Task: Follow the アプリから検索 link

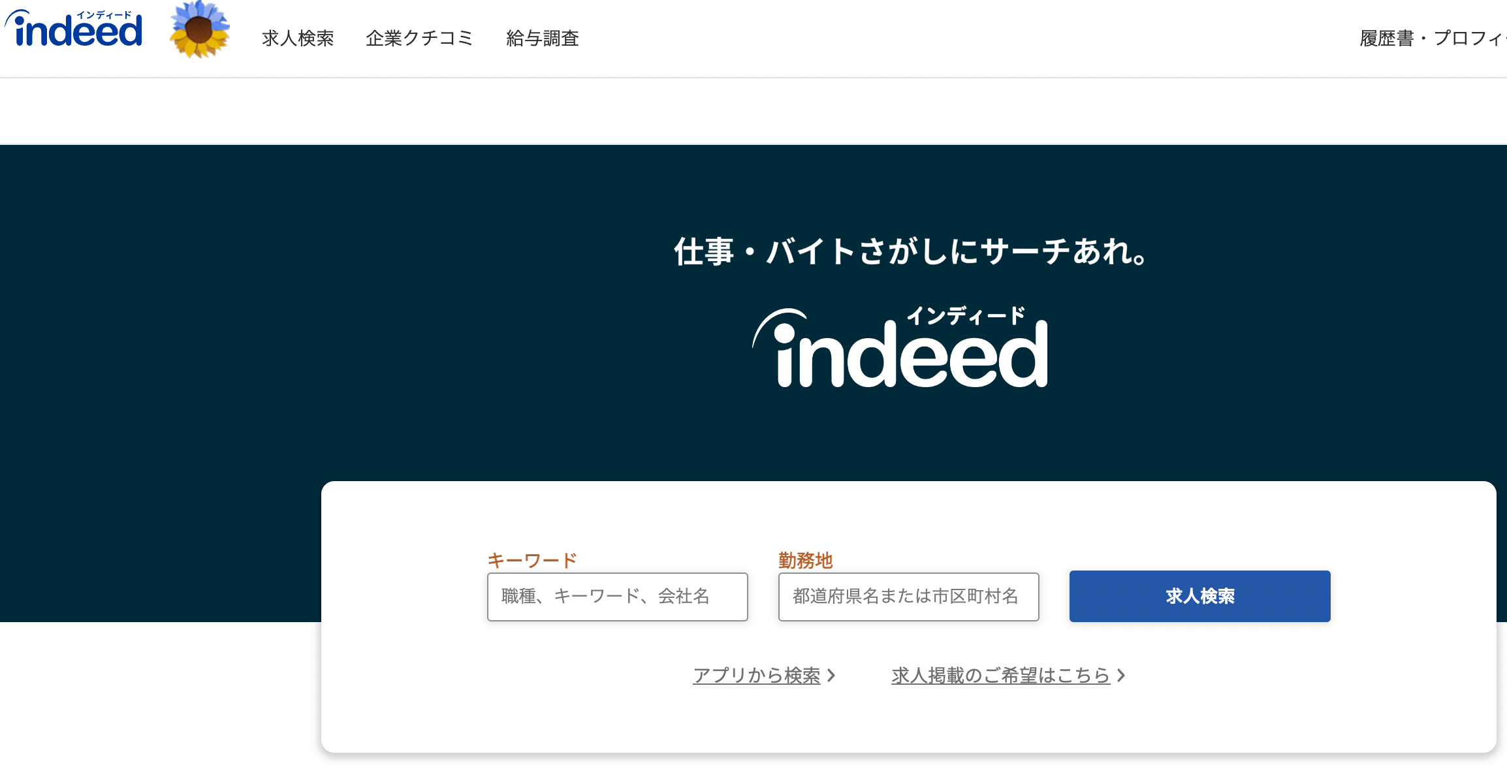Action: click(x=757, y=675)
